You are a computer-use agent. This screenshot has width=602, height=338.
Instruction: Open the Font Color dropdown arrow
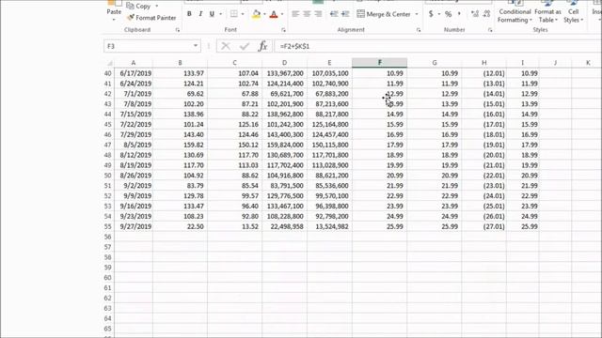pos(282,14)
